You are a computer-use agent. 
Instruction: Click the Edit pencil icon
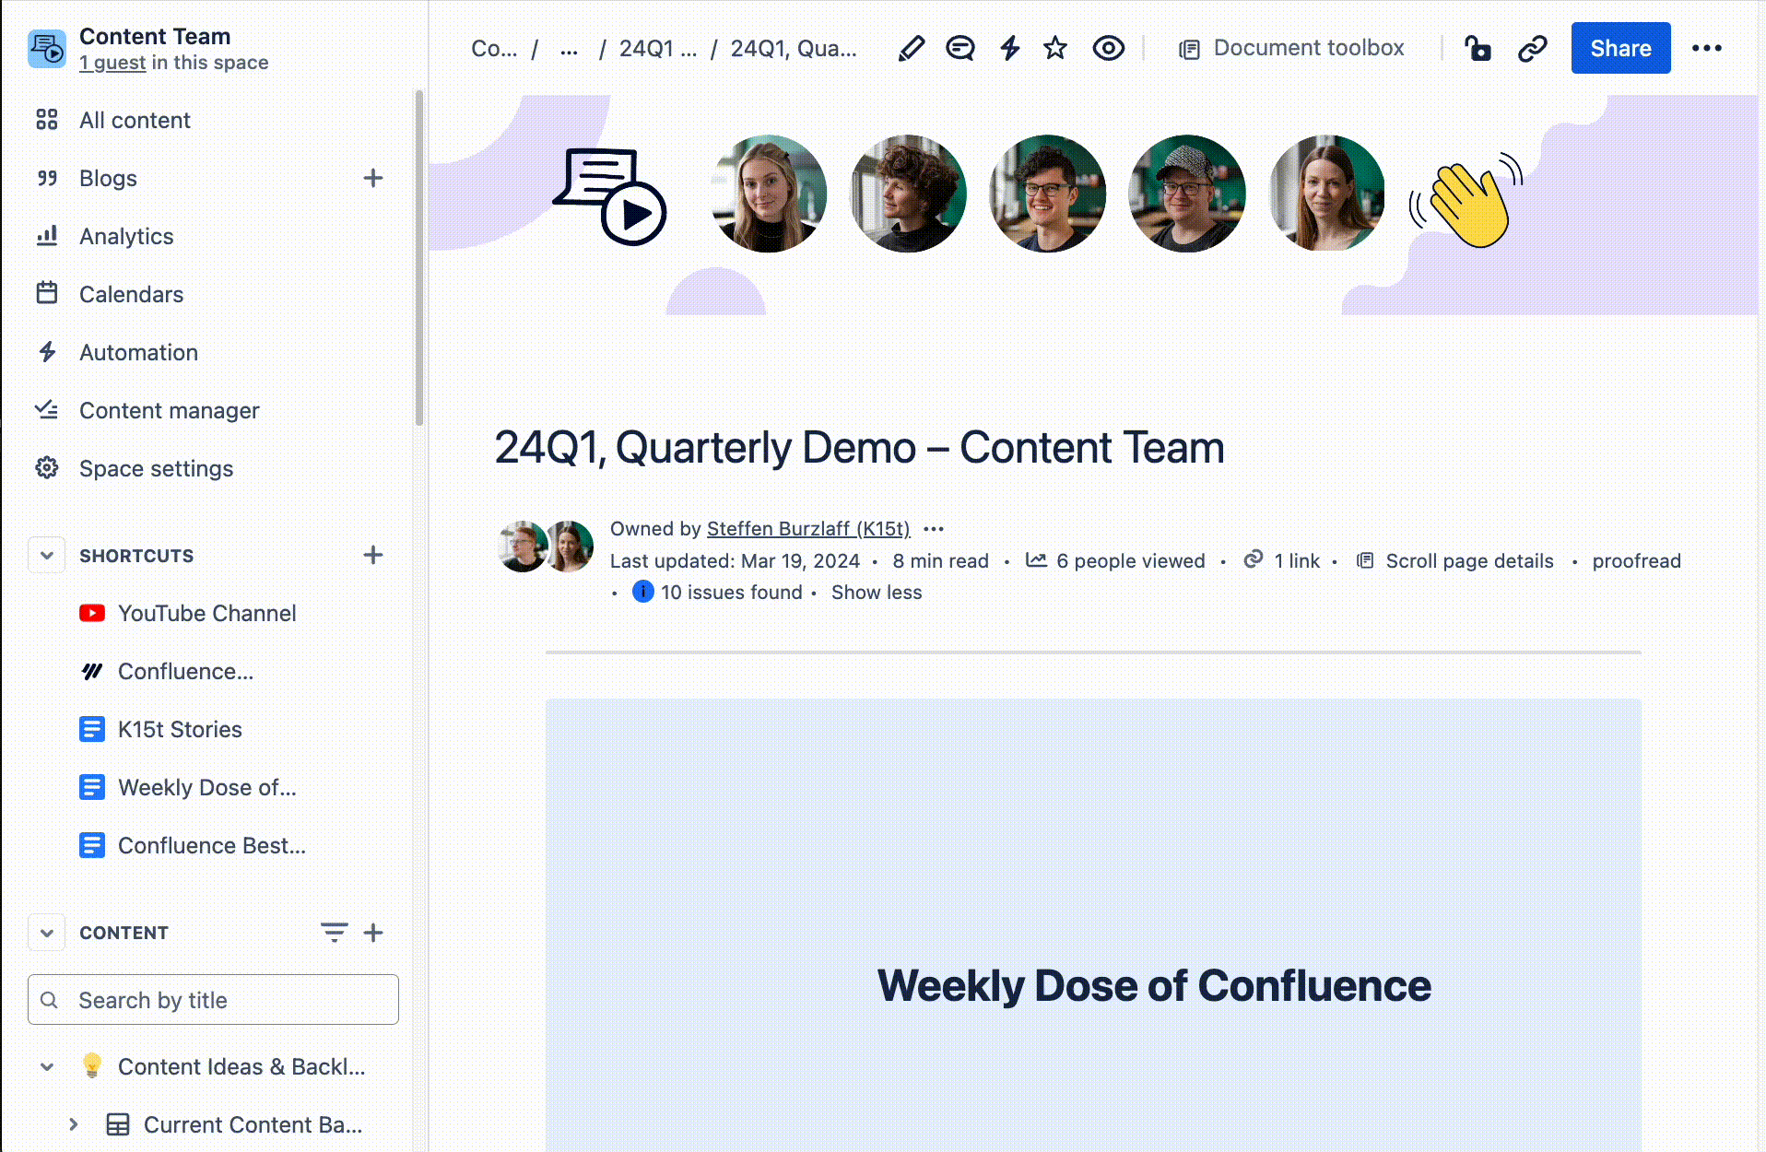click(911, 48)
